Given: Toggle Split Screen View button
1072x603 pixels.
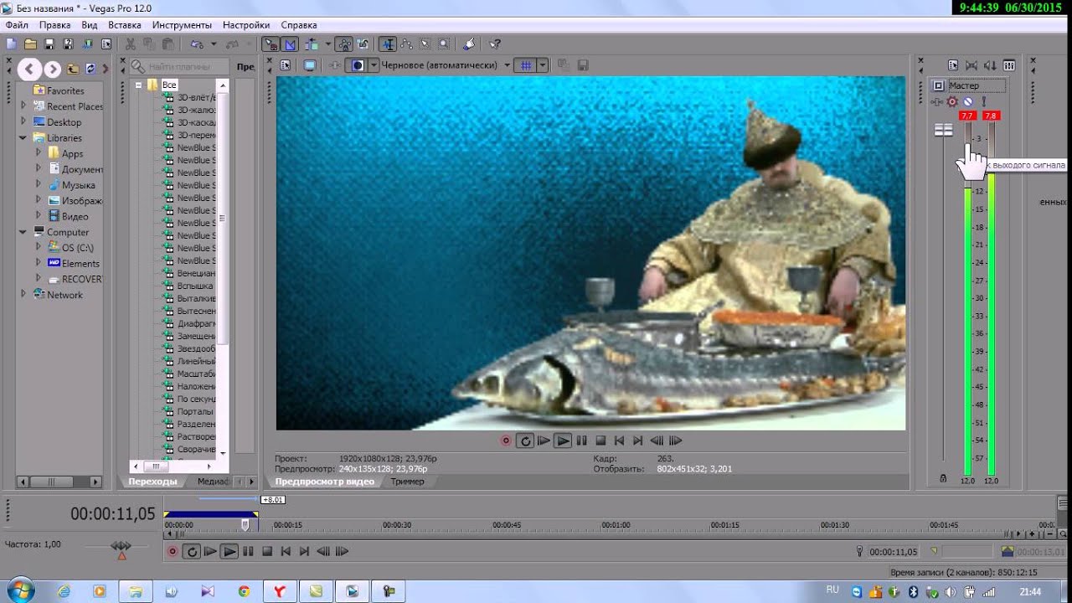Looking at the screenshot, I should pos(358,65).
